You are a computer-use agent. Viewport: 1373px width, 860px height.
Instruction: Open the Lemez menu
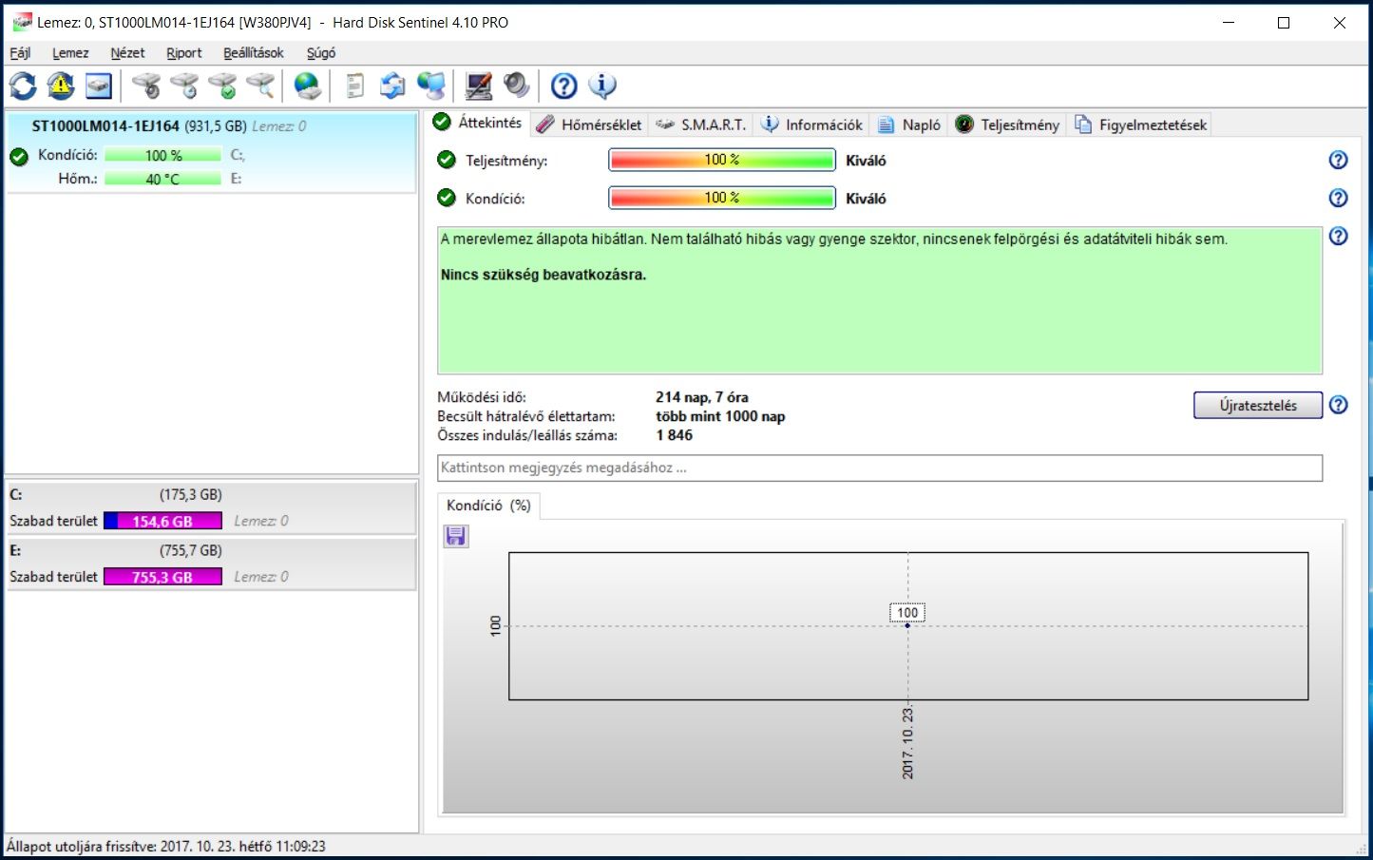70,53
